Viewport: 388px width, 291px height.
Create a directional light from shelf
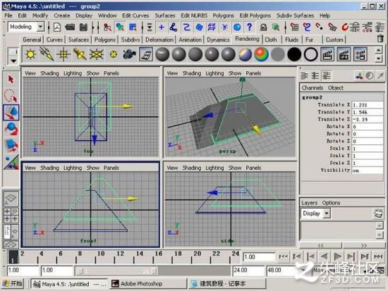pyautogui.click(x=47, y=54)
